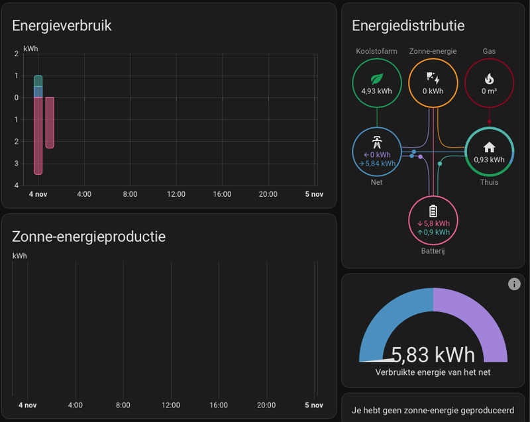Click the 20:00 label on Energieverbruik axis
Screen dimensions: 530x422
click(268, 194)
